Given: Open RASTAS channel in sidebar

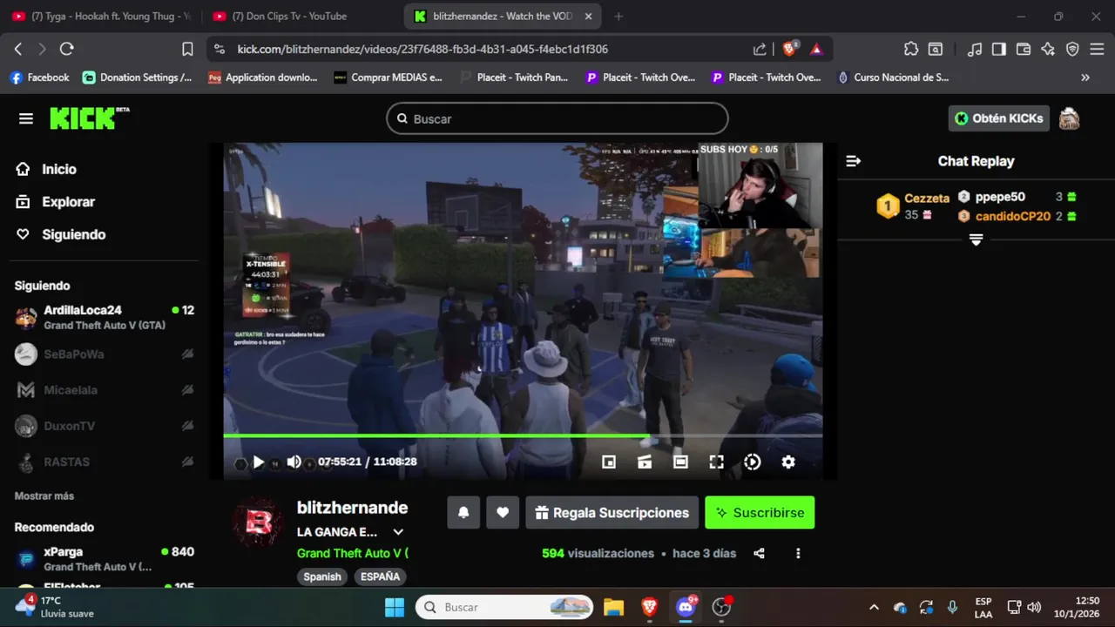Looking at the screenshot, I should click(x=105, y=462).
